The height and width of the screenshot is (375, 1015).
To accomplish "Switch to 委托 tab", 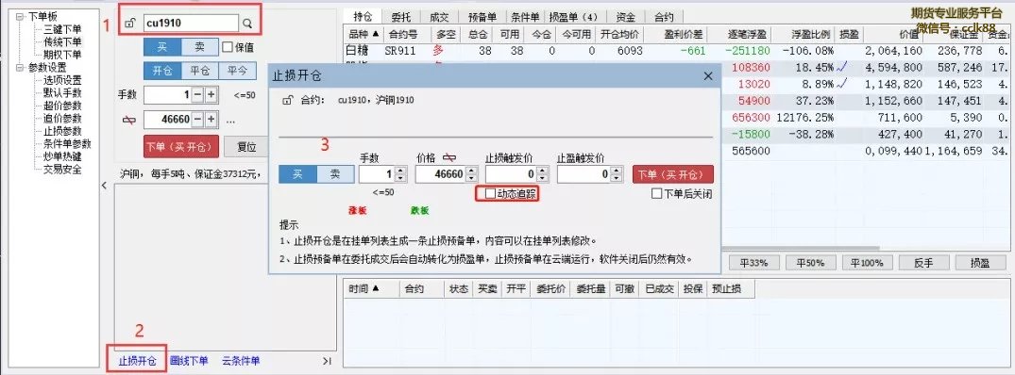I will point(401,17).
